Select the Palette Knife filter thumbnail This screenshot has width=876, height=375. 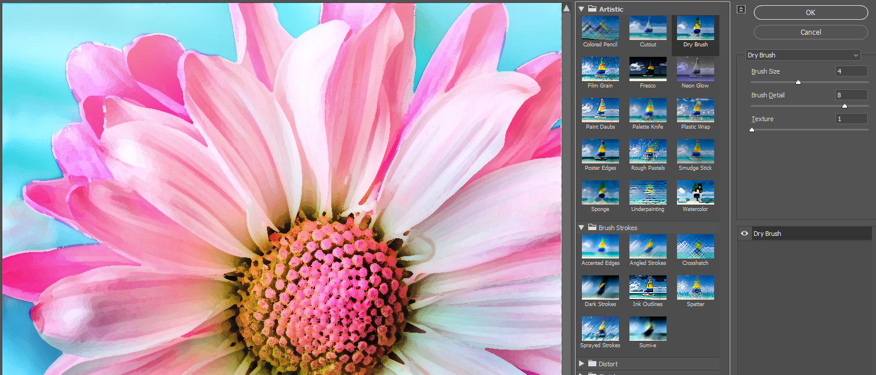coord(648,110)
